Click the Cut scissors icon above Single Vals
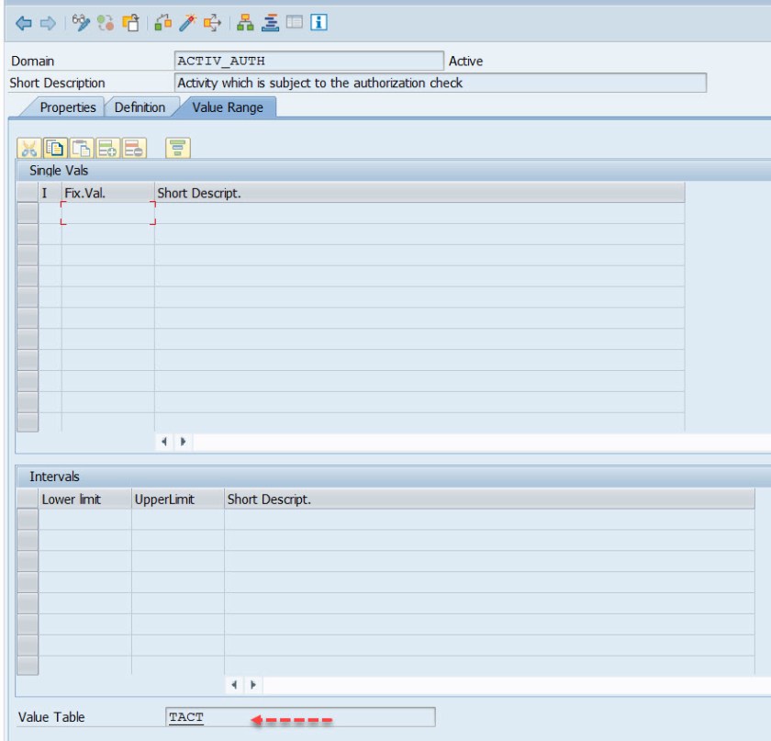 click(x=28, y=147)
